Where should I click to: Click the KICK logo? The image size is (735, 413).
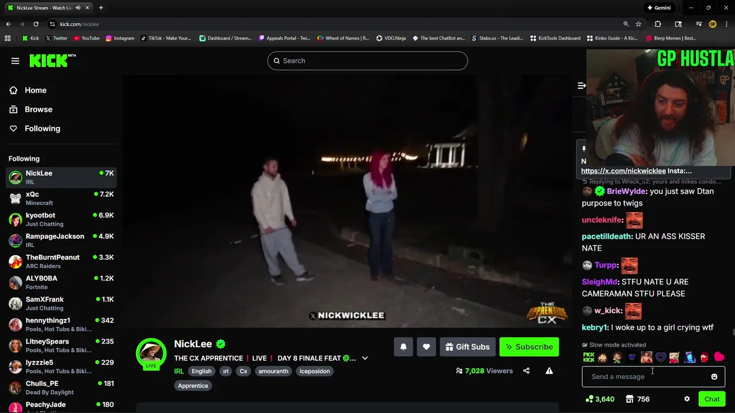(52, 60)
